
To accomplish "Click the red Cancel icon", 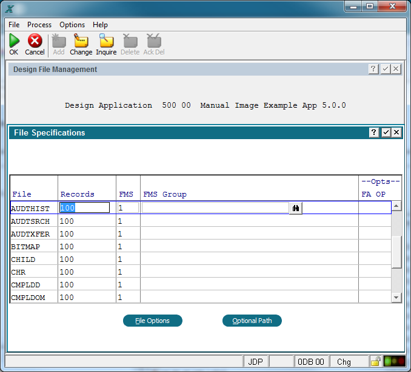I will coord(35,41).
